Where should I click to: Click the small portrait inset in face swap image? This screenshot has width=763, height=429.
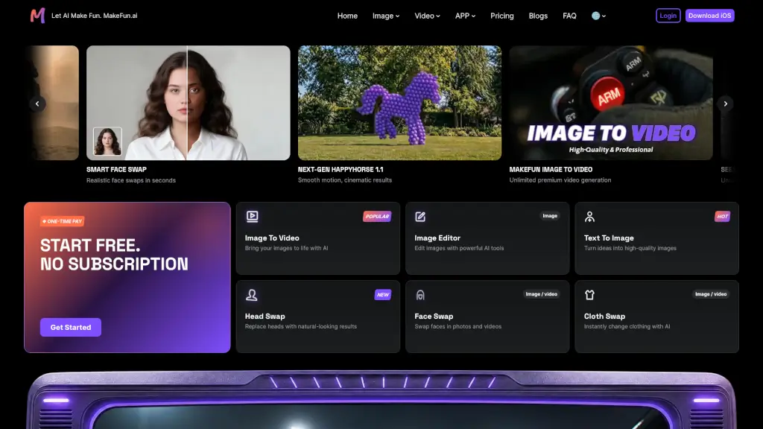[x=107, y=141]
